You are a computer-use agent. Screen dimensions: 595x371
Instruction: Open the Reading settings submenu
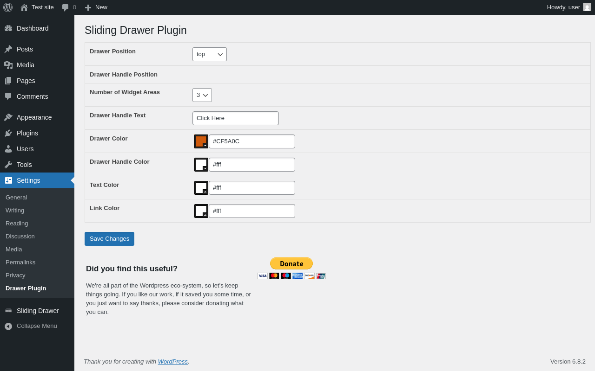click(x=17, y=223)
